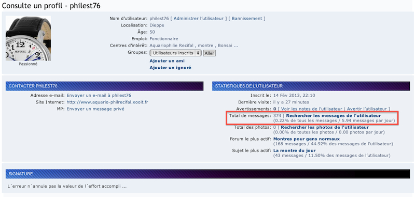Screen dimensions: 415x197
Task: Click the Signature section header
Action: [x=208, y=174]
